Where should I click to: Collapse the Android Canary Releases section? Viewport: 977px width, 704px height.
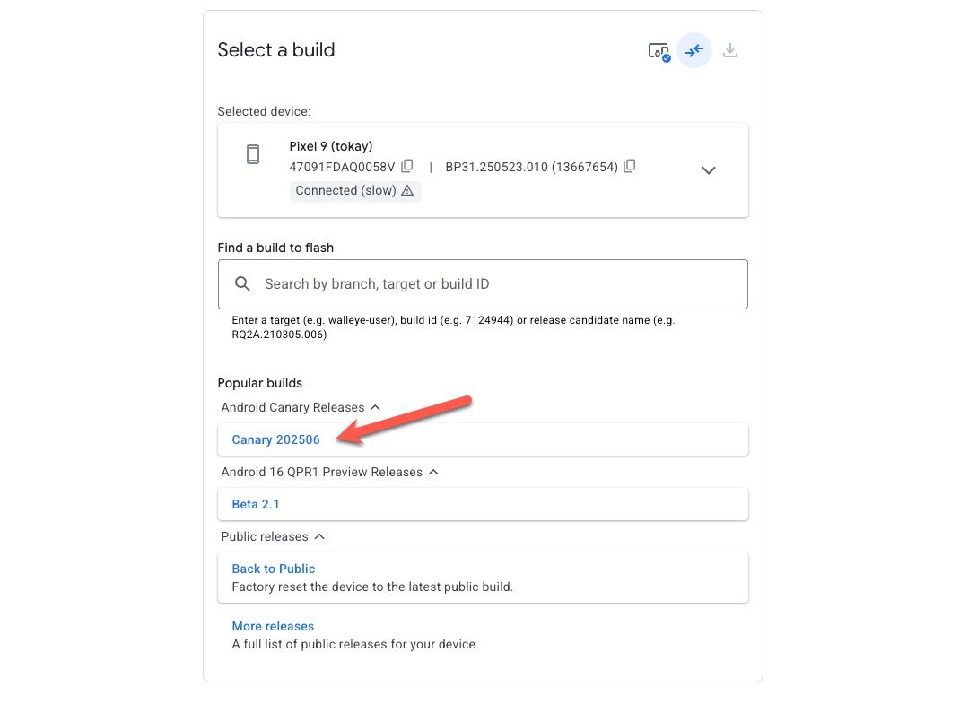pyautogui.click(x=376, y=406)
